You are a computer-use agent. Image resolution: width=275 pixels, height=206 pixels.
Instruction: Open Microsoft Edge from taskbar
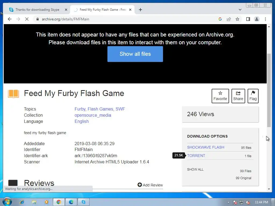coord(71,202)
